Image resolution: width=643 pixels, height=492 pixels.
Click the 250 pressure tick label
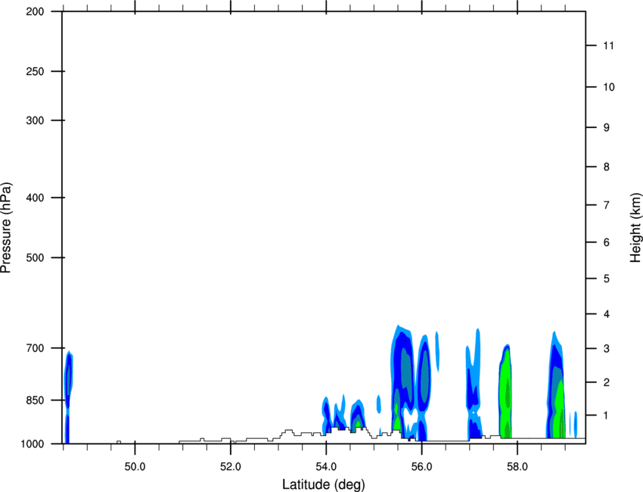pyautogui.click(x=35, y=71)
